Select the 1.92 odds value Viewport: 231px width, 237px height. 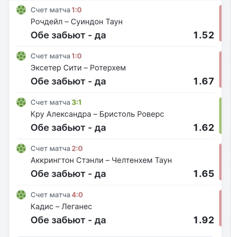coord(204,220)
